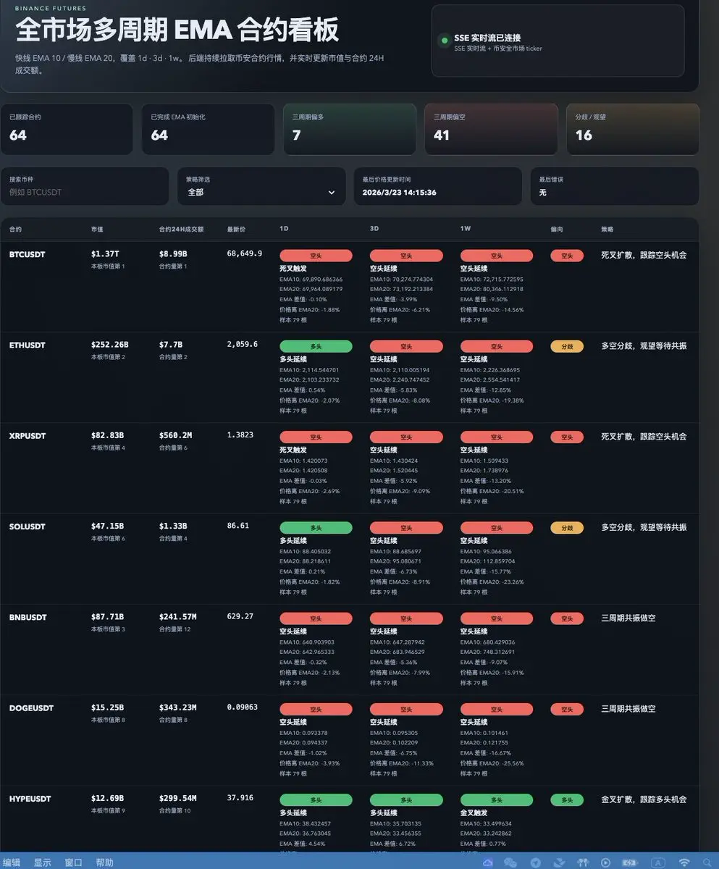Screen dimensions: 719x869
Task: Open the 显示 menu
Action: 43,862
